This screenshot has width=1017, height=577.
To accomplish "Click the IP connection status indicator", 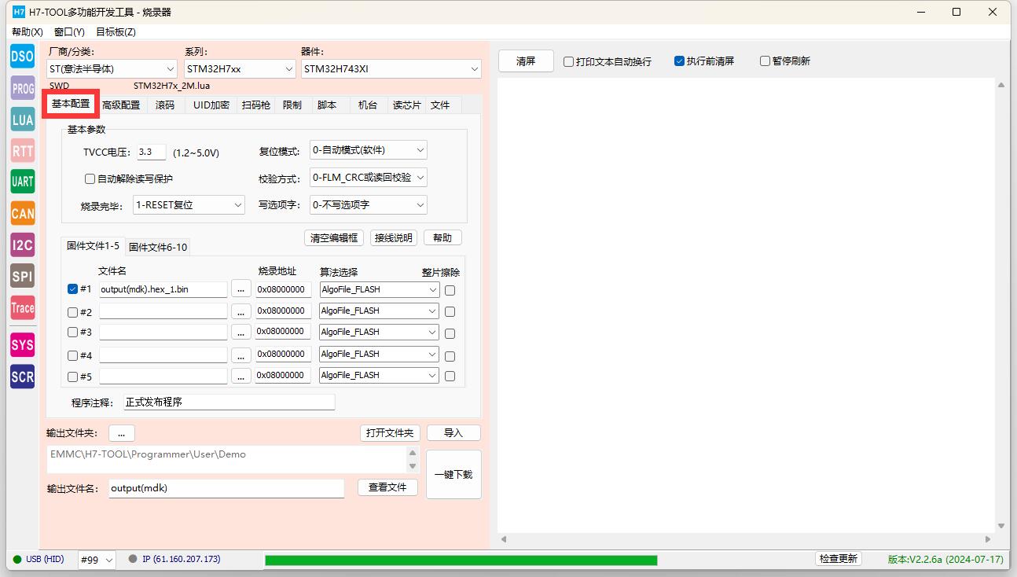I will coord(174,560).
